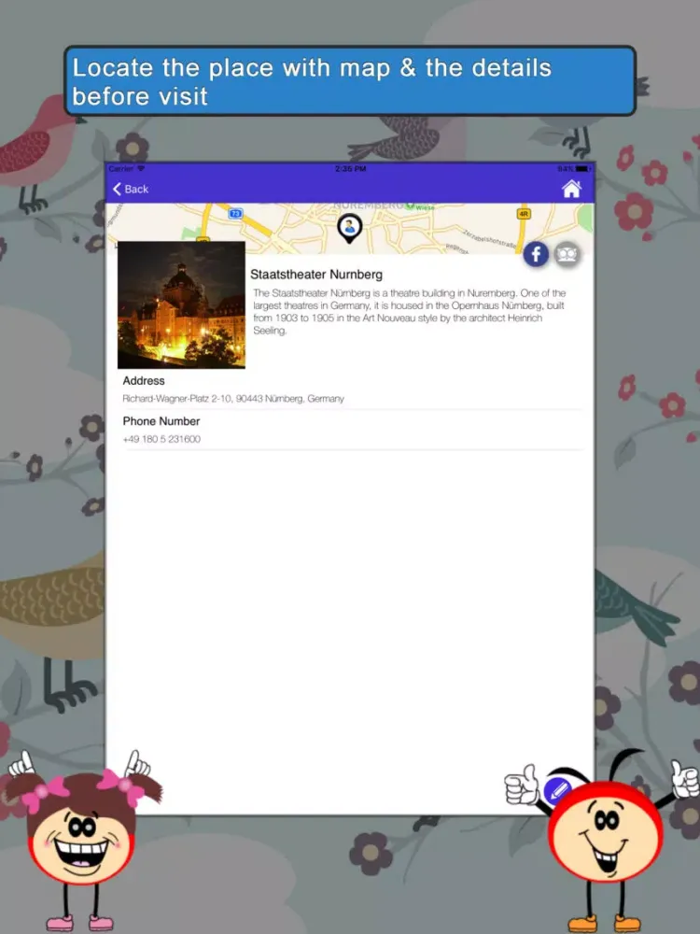Tap the 73 road shield on the map
Image resolution: width=700 pixels, height=934 pixels.
coord(236,213)
